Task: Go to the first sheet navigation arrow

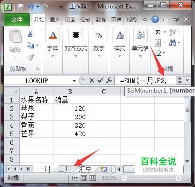Action: (8, 169)
